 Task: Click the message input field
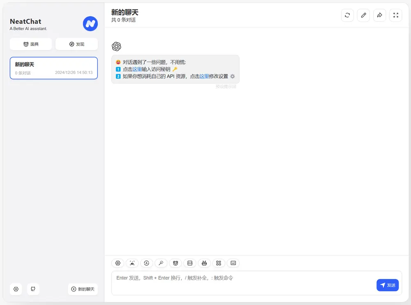coord(247,283)
